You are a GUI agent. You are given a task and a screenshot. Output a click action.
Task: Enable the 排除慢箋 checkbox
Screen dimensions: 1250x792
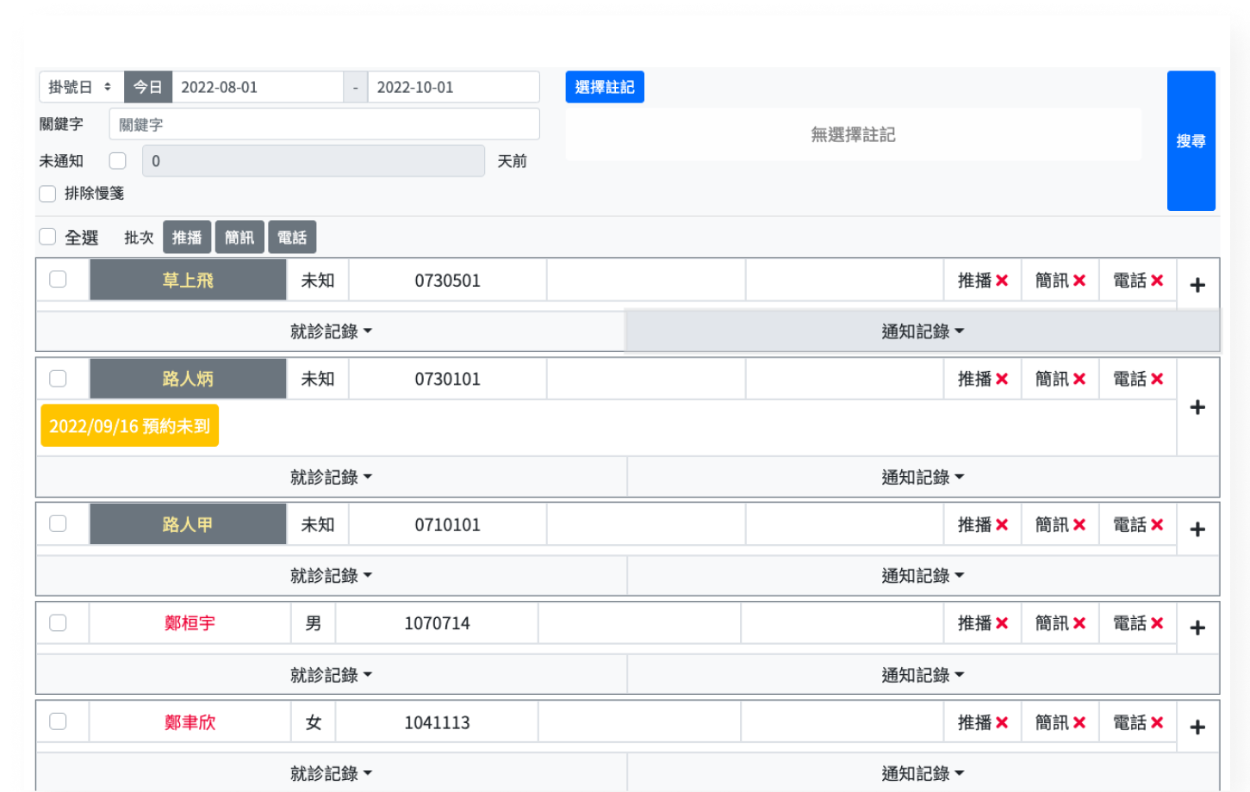pos(48,194)
